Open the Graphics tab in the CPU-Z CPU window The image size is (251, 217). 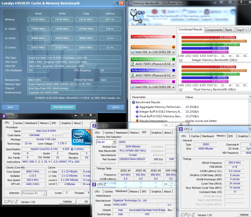tap(66, 123)
